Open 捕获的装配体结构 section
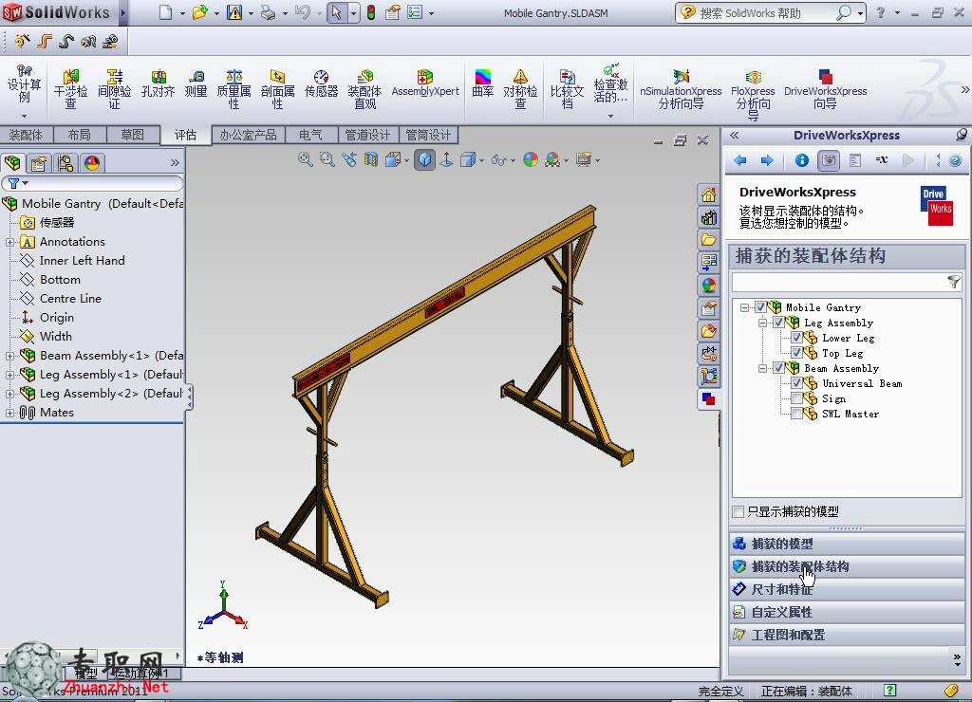Viewport: 972px width, 702px height. pyautogui.click(x=847, y=566)
